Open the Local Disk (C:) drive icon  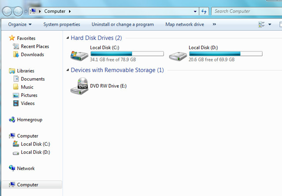point(79,56)
